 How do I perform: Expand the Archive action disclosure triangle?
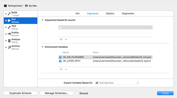tap(6, 47)
